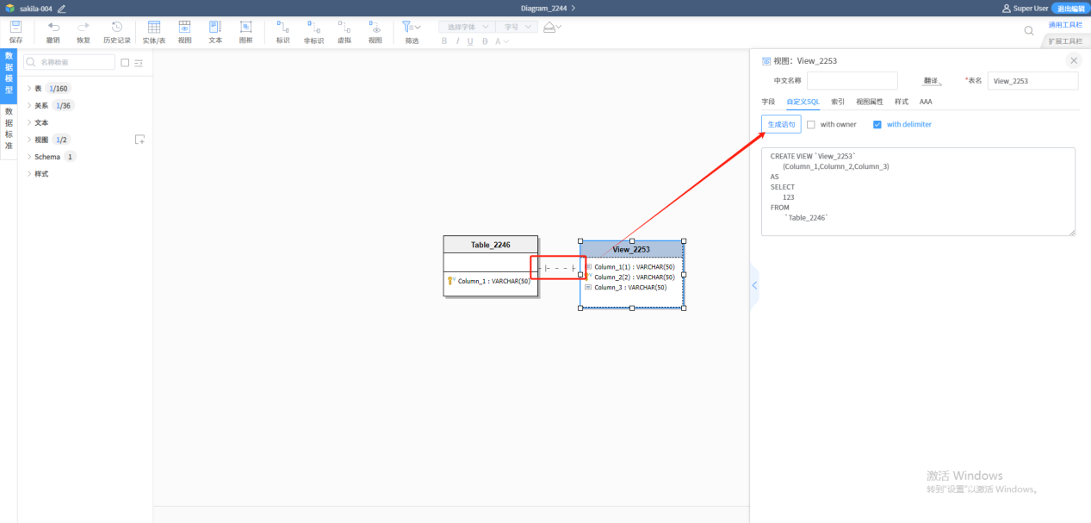Click inside the CREATE VIEW SQL text area
The width and height of the screenshot is (1091, 523).
click(x=918, y=191)
